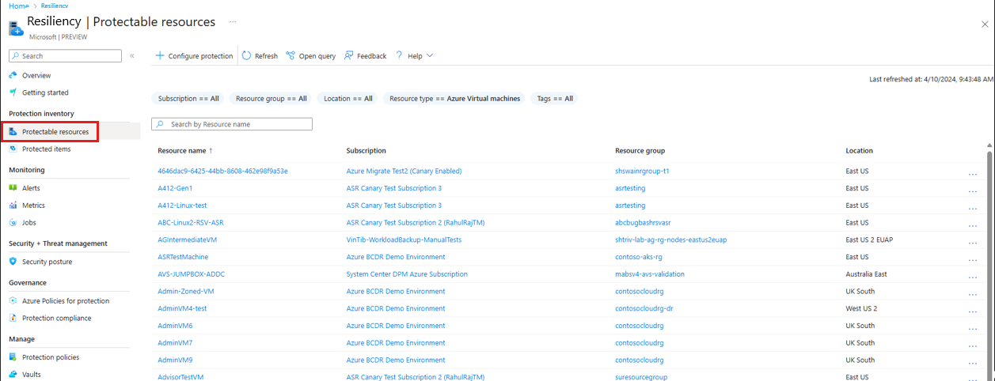The width and height of the screenshot is (995, 381).
Task: Open resource AGIntermediateVM
Action: click(x=187, y=240)
